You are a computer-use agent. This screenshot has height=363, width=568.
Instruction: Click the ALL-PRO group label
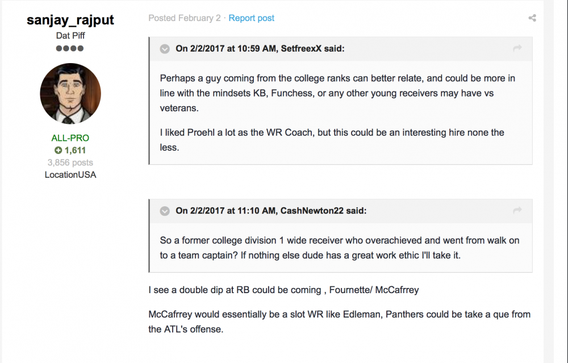[70, 138]
